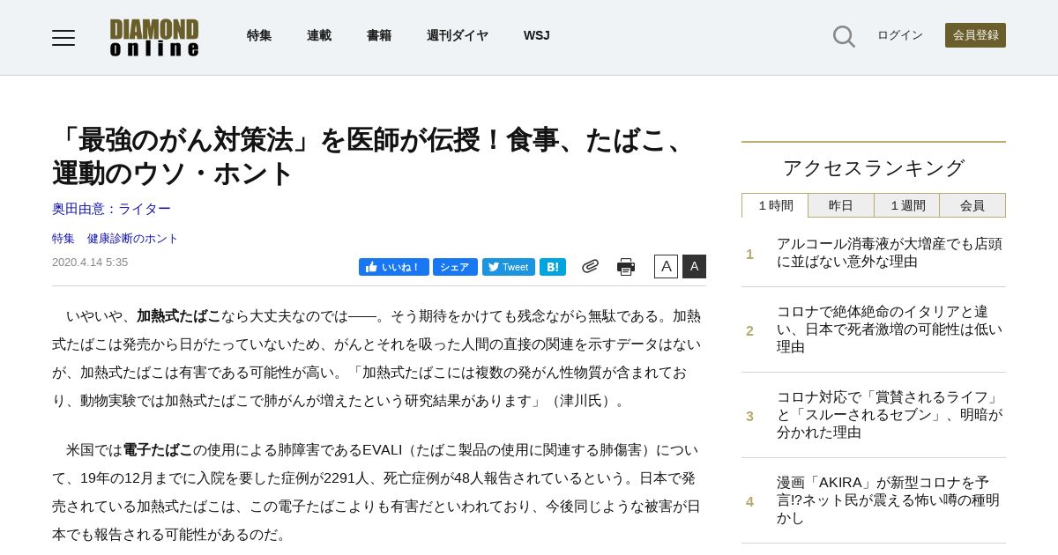Click the 健康診断のホント series link
This screenshot has height=555, width=1058.
pyautogui.click(x=132, y=239)
